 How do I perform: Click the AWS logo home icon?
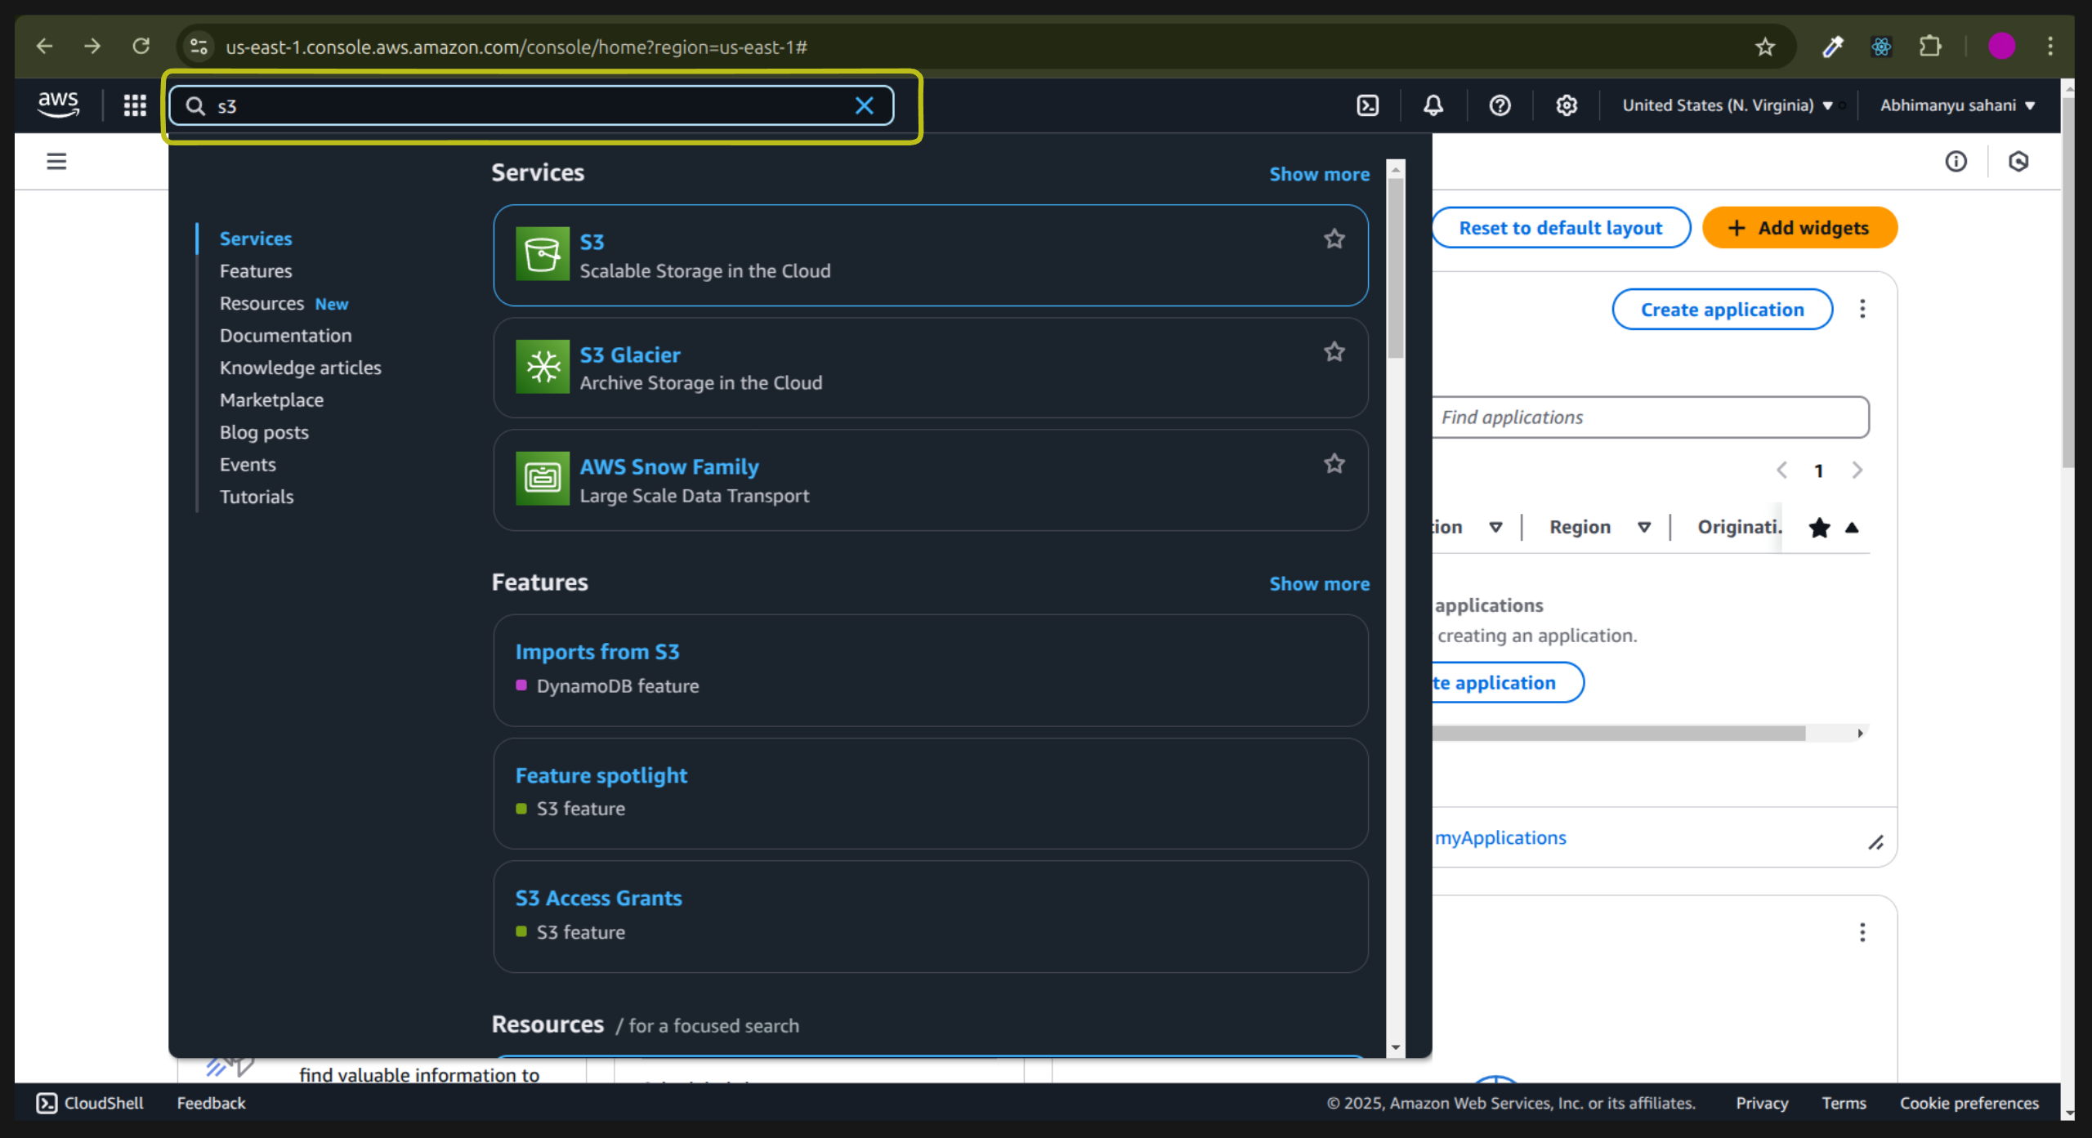pyautogui.click(x=58, y=105)
